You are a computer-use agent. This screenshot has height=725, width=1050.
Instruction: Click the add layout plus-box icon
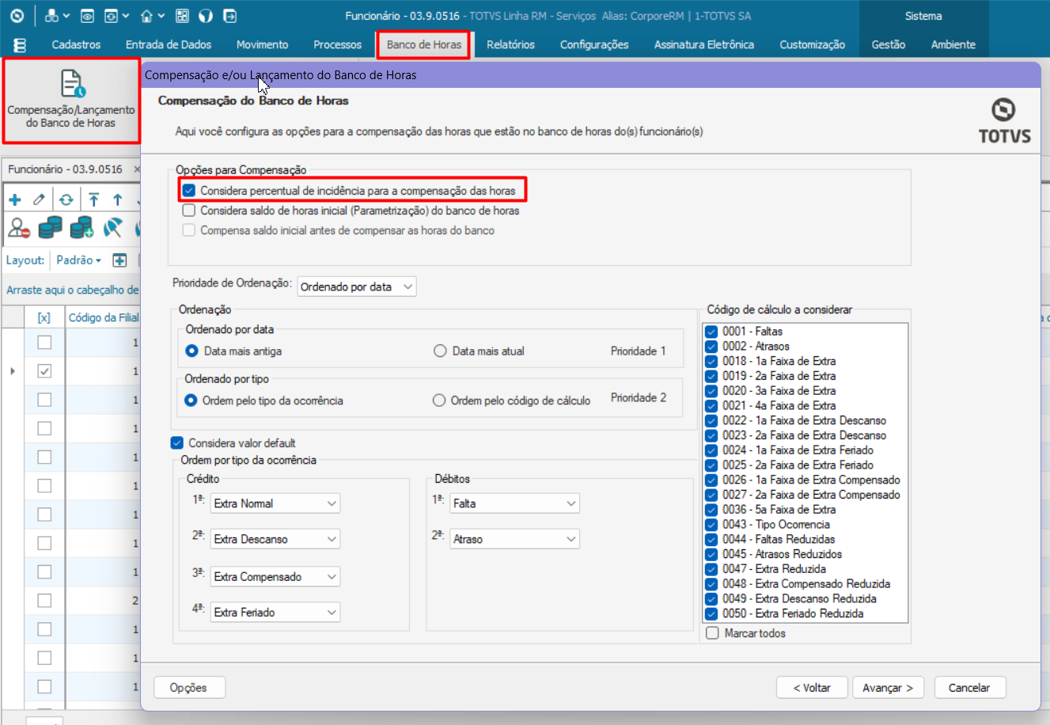(x=119, y=260)
